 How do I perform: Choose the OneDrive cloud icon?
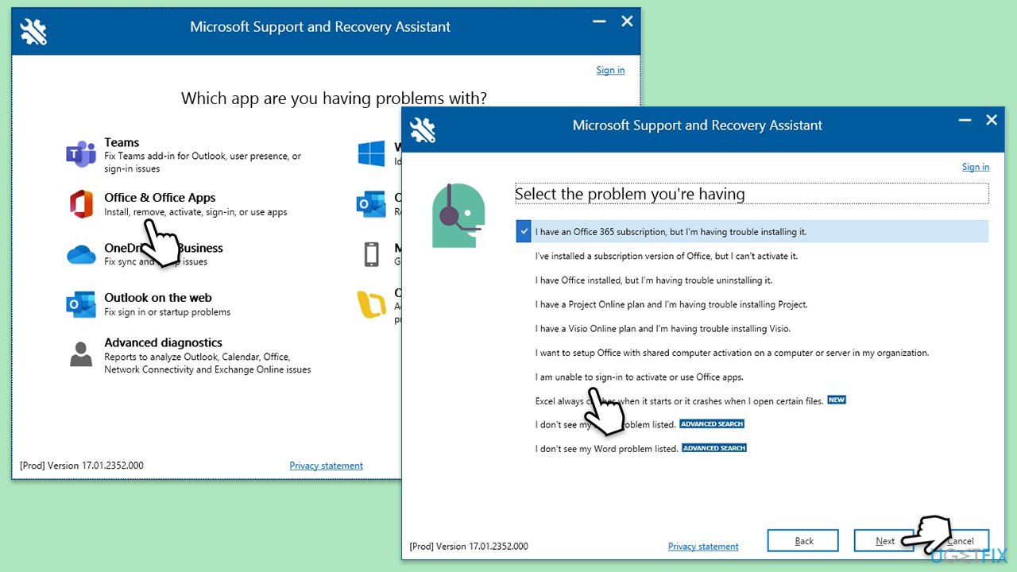(81, 254)
